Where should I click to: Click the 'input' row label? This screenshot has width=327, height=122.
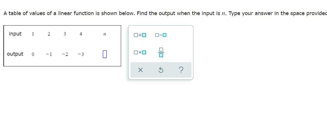[x=15, y=34]
